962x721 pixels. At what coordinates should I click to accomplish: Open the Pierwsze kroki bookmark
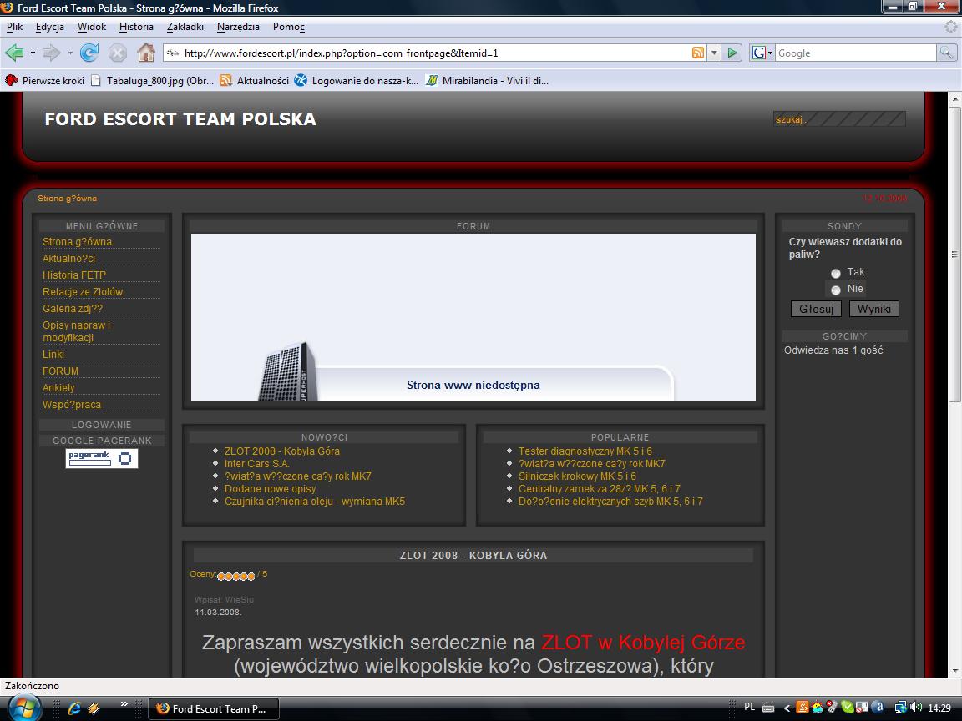[45, 81]
